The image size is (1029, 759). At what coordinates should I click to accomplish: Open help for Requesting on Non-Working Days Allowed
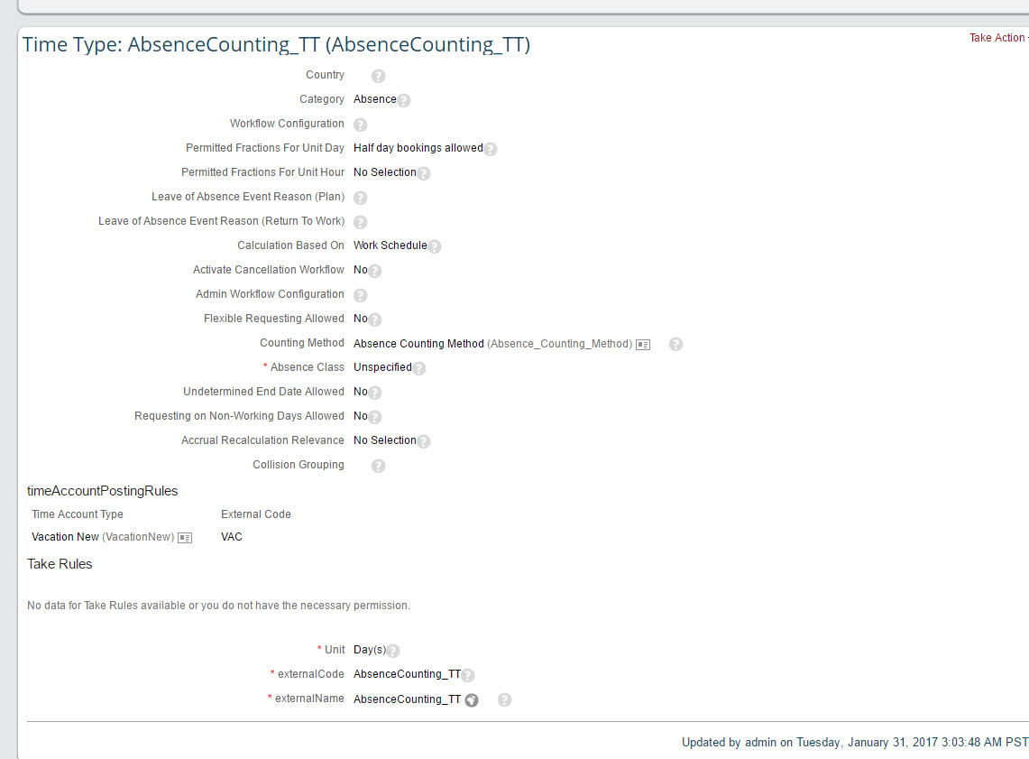(375, 417)
